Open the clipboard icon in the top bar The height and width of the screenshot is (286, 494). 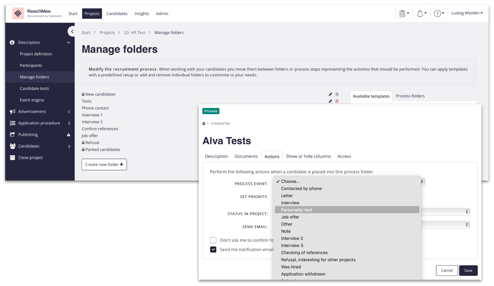pyautogui.click(x=403, y=13)
